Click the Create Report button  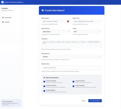coord(95,101)
